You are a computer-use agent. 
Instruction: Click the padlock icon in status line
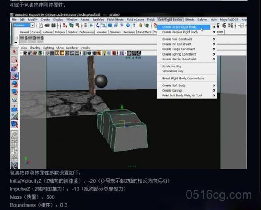click(x=141, y=26)
